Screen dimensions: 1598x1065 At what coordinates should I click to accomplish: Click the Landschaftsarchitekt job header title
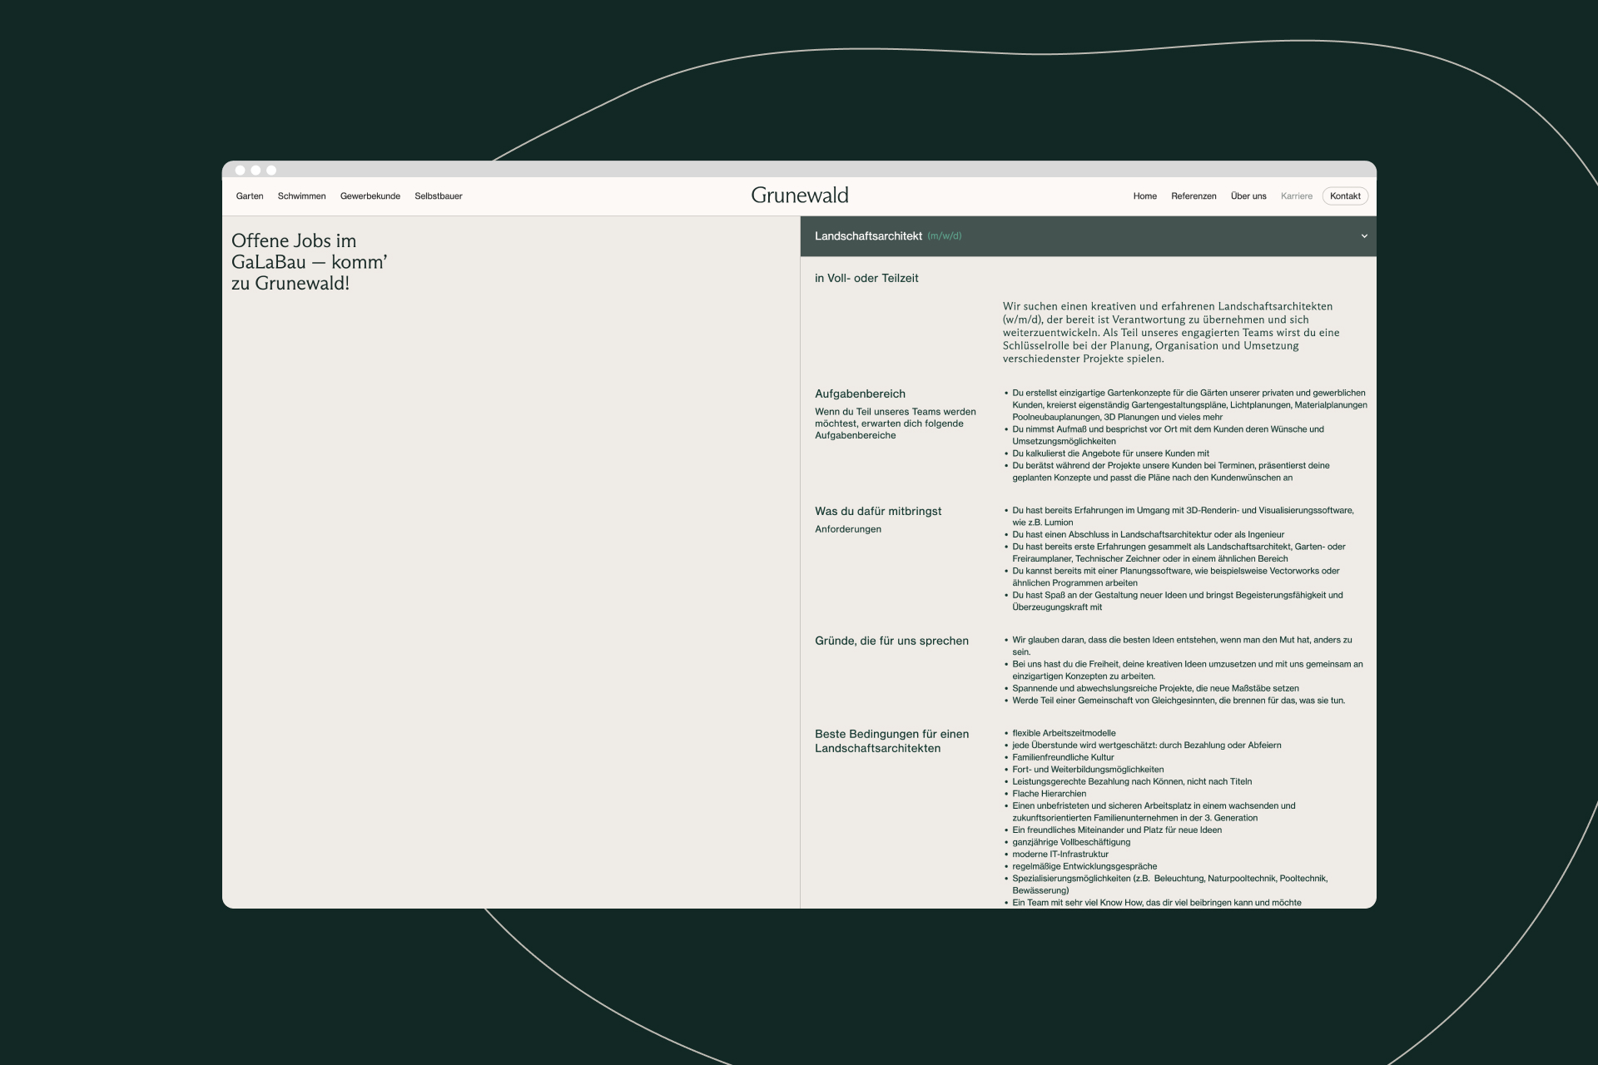(868, 236)
